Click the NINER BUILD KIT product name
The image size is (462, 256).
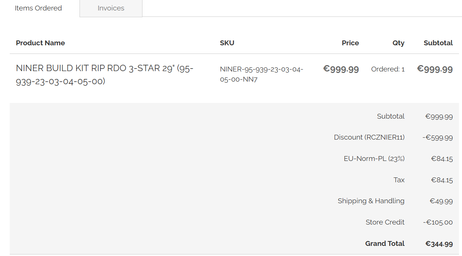tap(105, 74)
